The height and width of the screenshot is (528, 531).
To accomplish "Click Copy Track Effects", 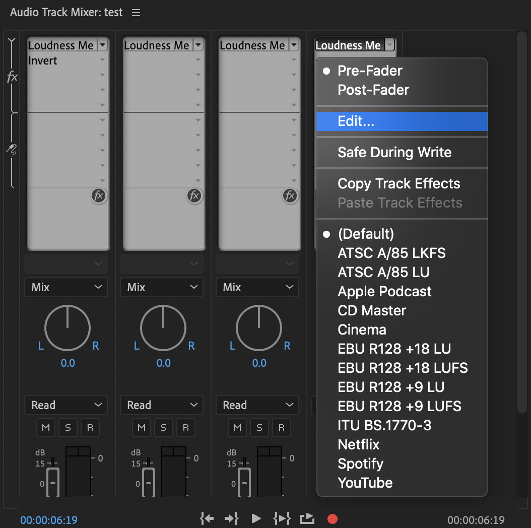I will coord(399,183).
